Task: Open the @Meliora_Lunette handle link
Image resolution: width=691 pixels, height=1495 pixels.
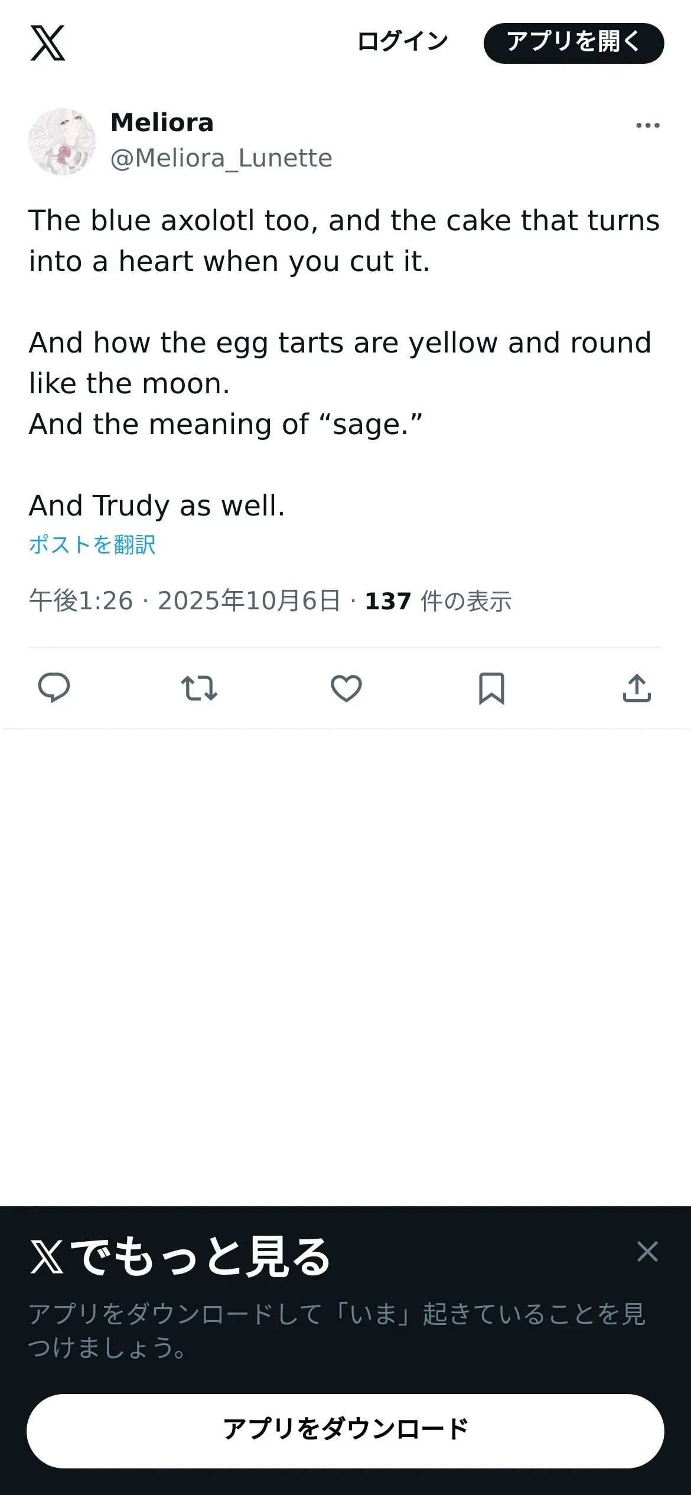Action: tap(221, 158)
